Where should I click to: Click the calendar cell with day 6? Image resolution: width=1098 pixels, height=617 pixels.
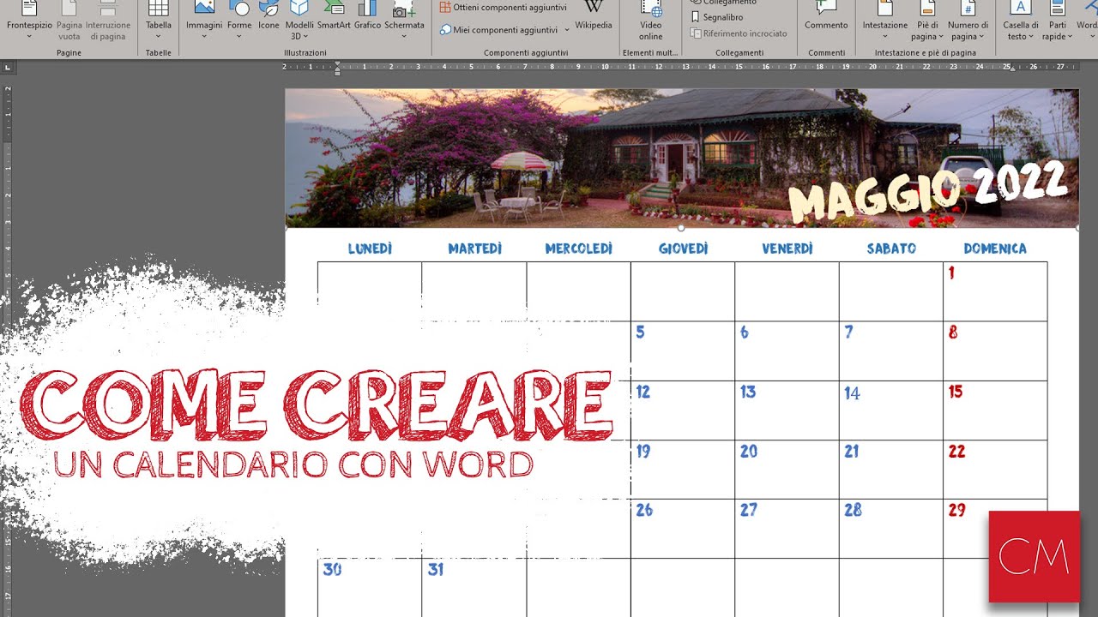tap(787, 350)
